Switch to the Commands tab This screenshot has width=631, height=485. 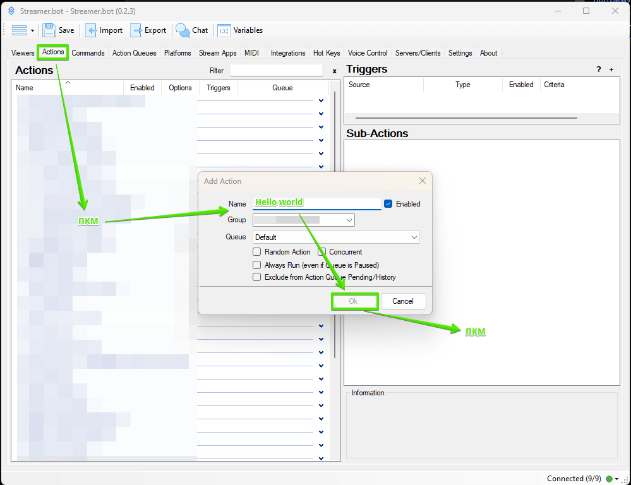(x=88, y=52)
